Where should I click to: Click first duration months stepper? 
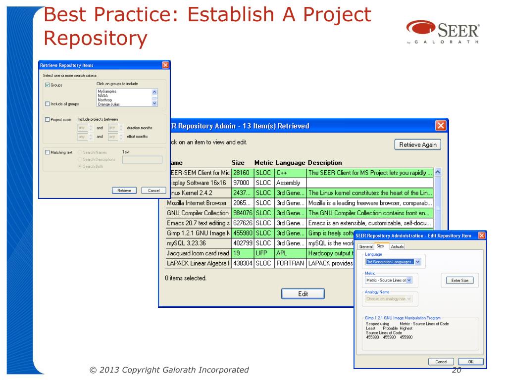click(91, 128)
